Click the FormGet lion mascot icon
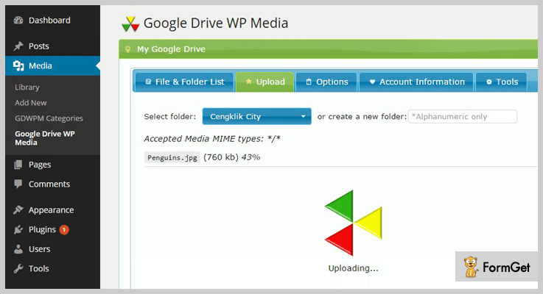The width and height of the screenshot is (543, 294). click(x=471, y=267)
